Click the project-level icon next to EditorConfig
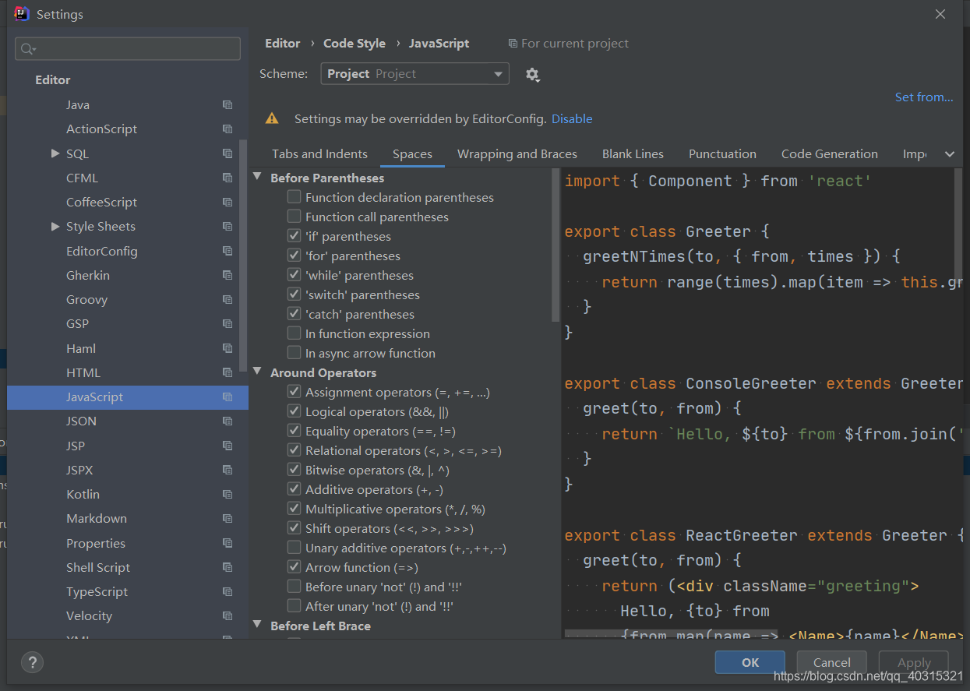The image size is (970, 691). 228,251
